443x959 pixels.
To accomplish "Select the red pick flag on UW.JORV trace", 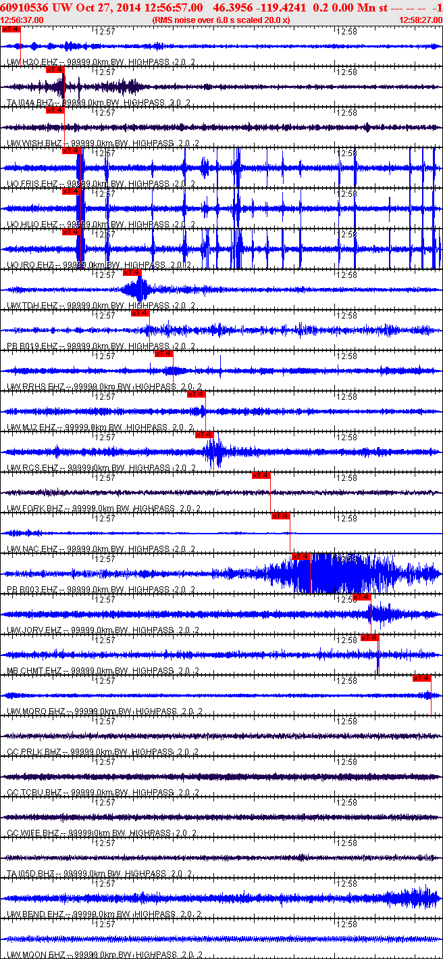I will point(362,597).
